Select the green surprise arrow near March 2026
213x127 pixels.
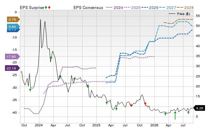tap(165, 114)
